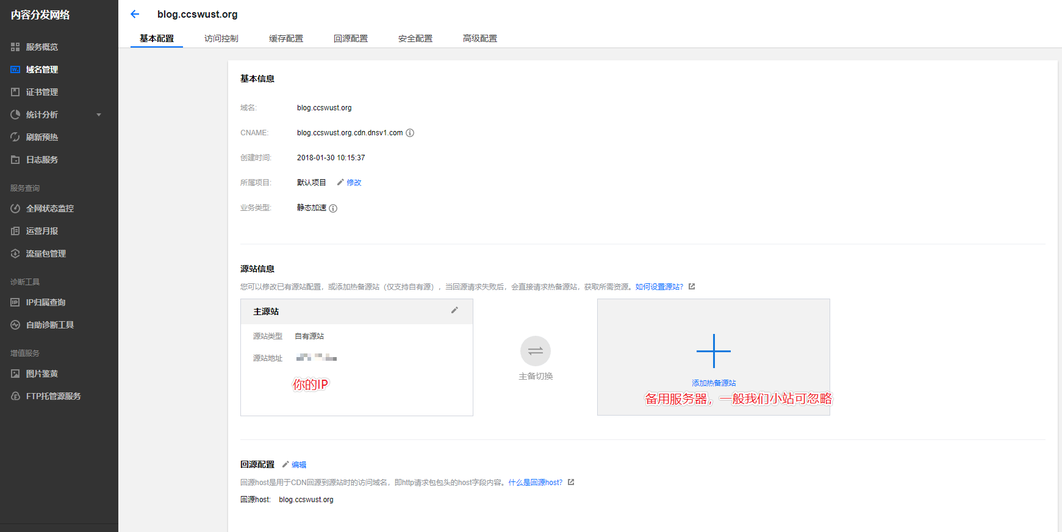Click the info icon next to CNAME

[x=410, y=133]
